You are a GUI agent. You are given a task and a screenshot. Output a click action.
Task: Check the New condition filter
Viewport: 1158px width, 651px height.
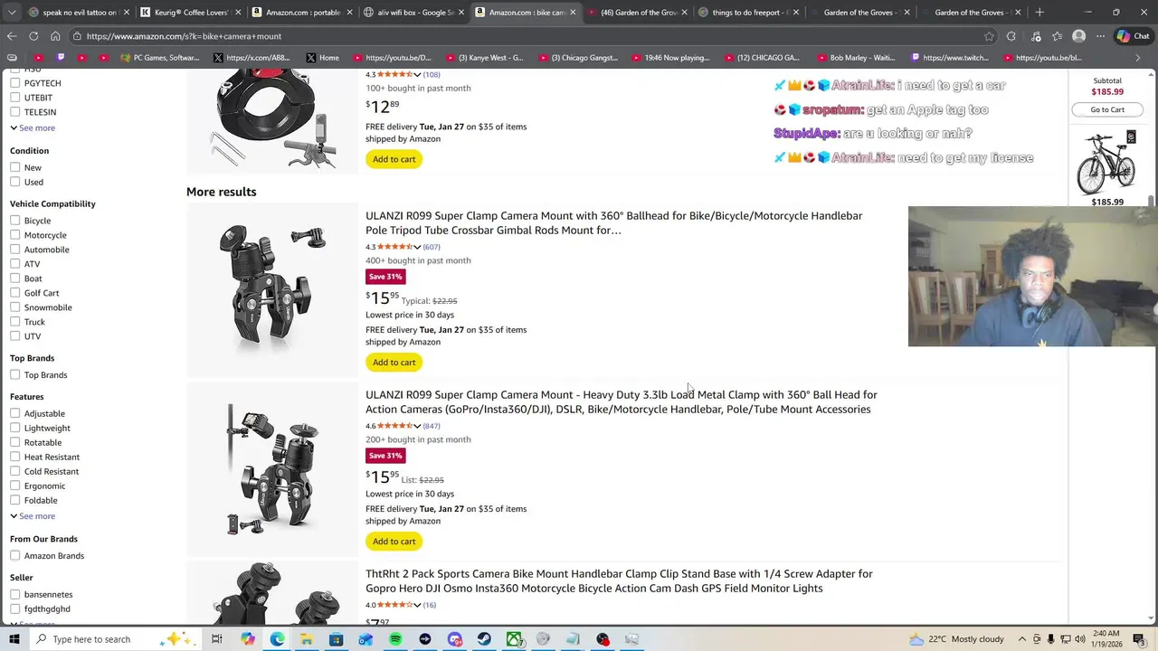coord(15,167)
